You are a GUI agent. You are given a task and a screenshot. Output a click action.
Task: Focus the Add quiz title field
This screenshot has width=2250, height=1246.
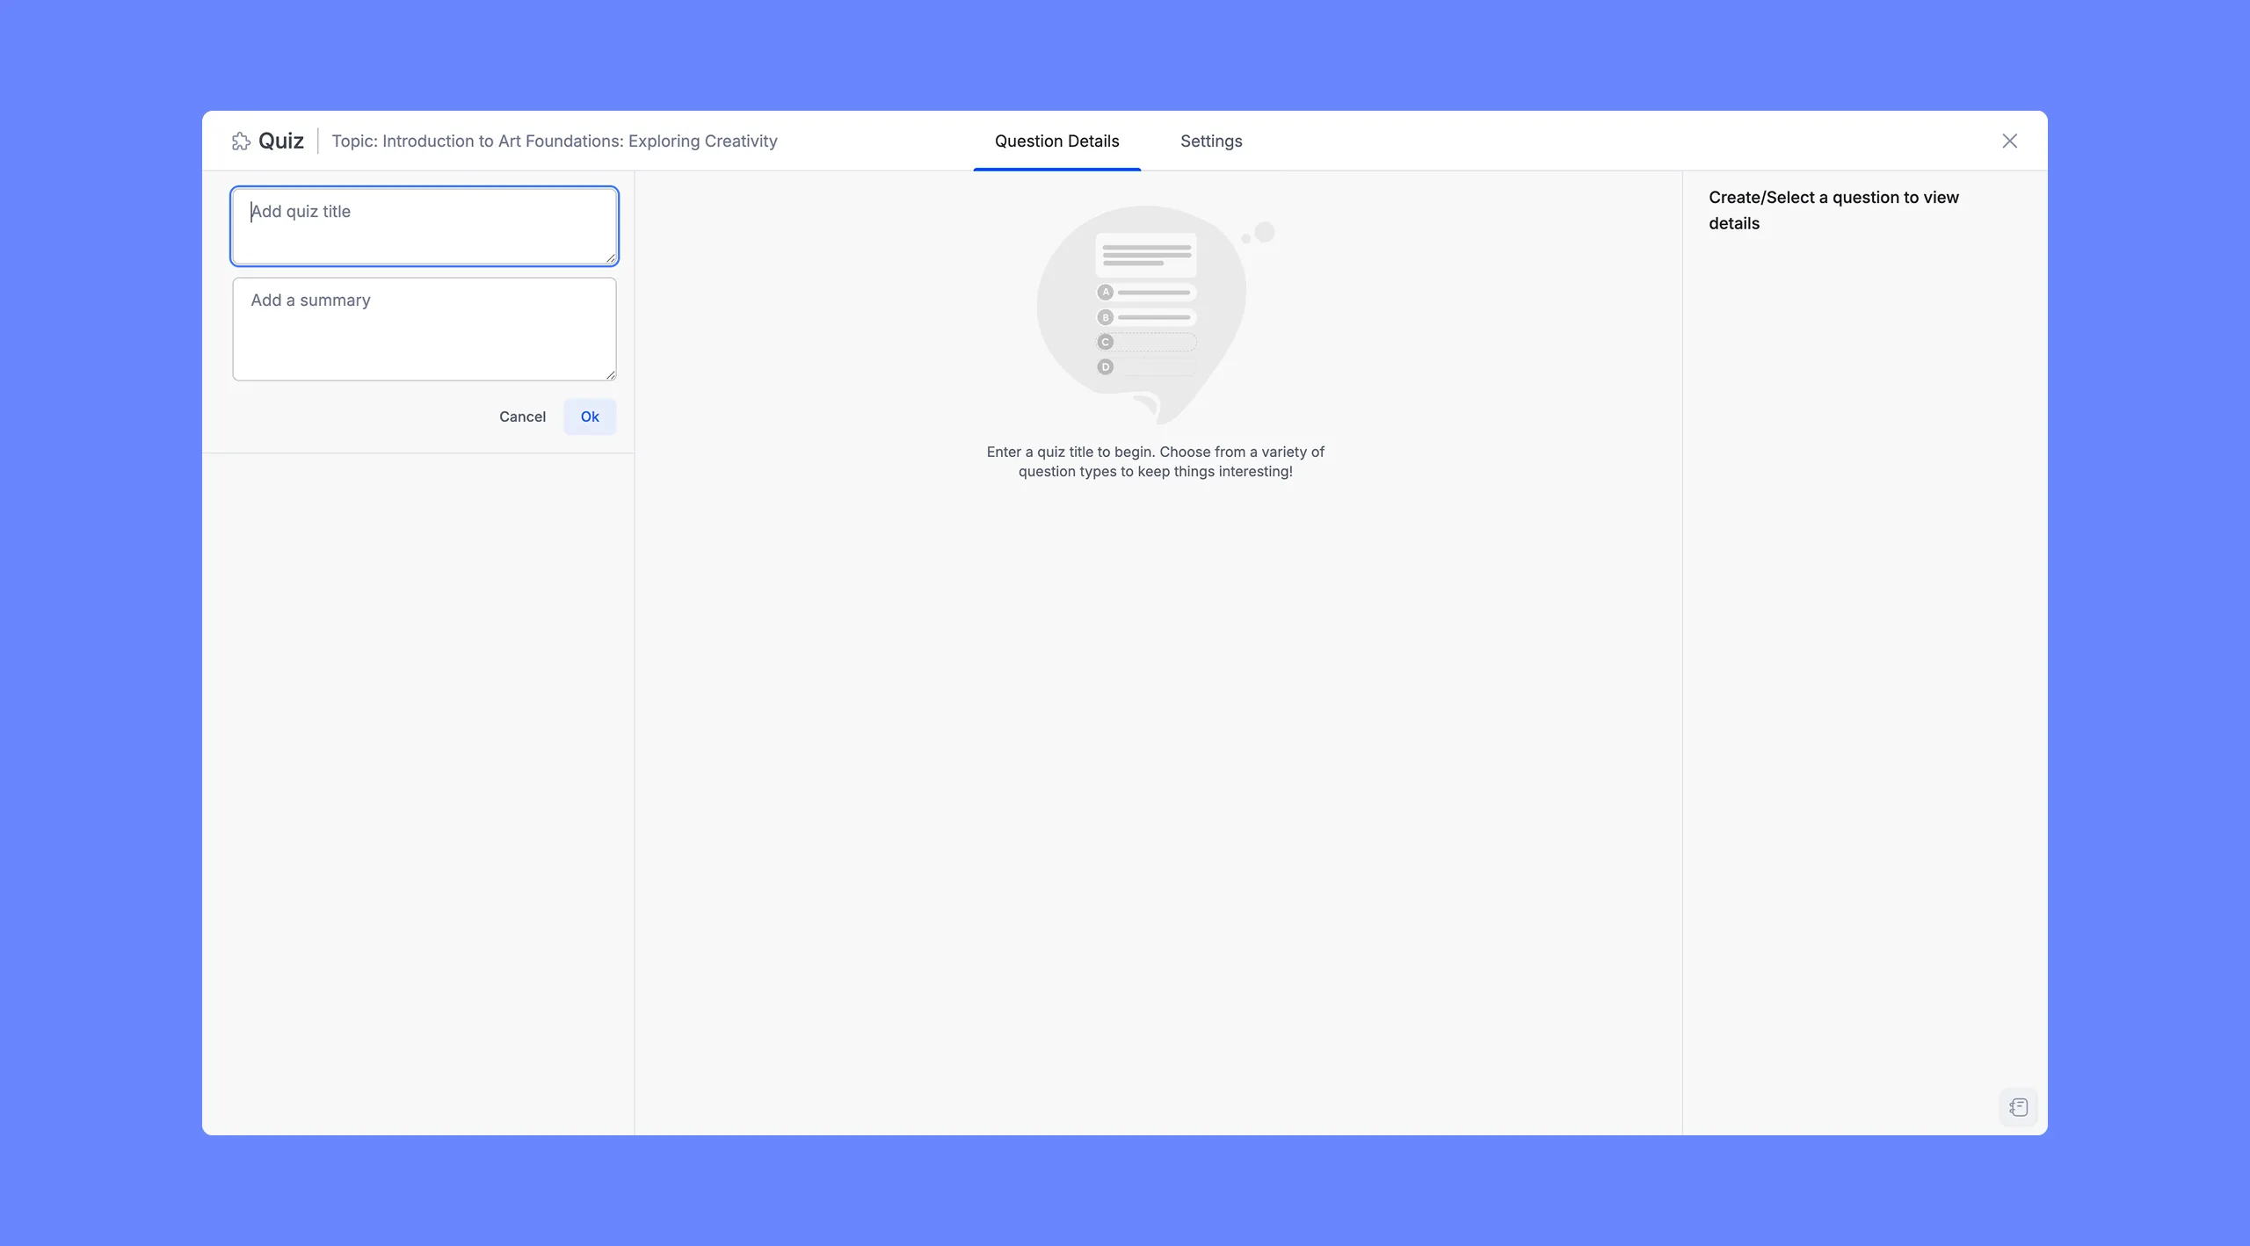(425, 226)
